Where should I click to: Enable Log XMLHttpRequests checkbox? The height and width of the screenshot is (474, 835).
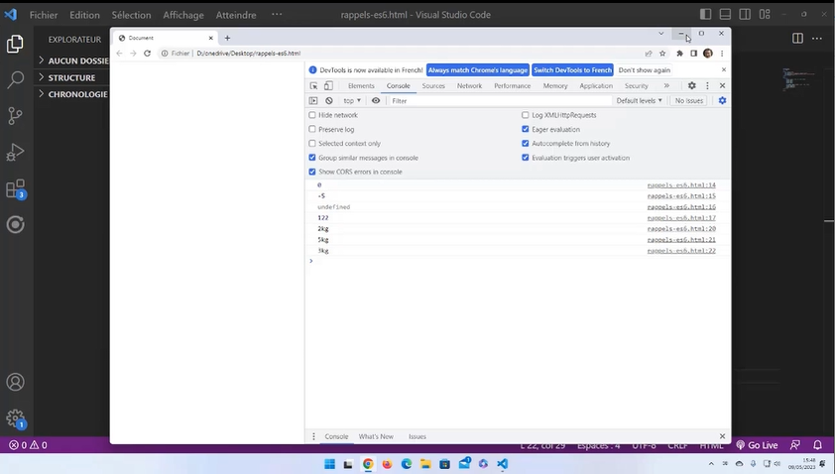tap(525, 115)
